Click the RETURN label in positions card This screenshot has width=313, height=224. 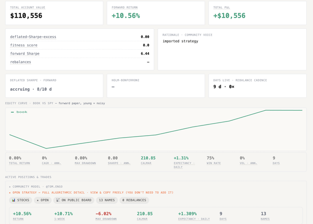point(18,219)
